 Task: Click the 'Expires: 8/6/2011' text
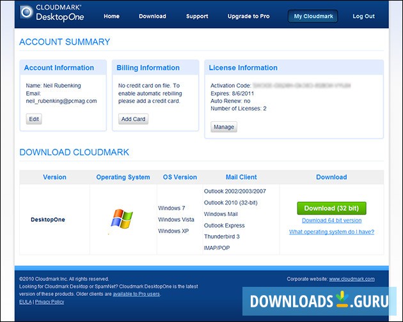click(x=232, y=93)
